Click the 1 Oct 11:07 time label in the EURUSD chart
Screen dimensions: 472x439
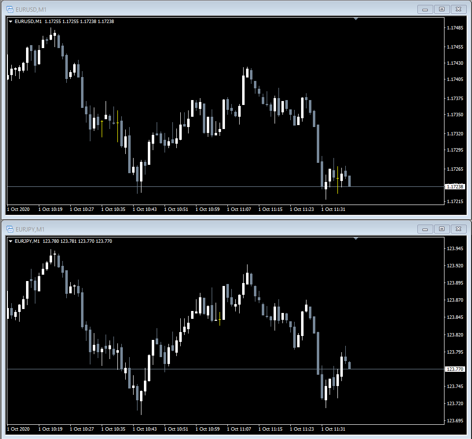point(239,209)
